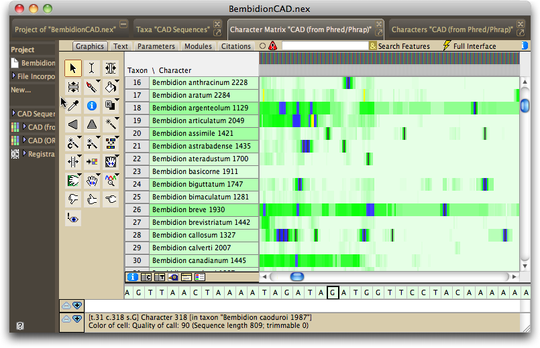Open the taxa list (T) icon below matrix

[x=160, y=277]
